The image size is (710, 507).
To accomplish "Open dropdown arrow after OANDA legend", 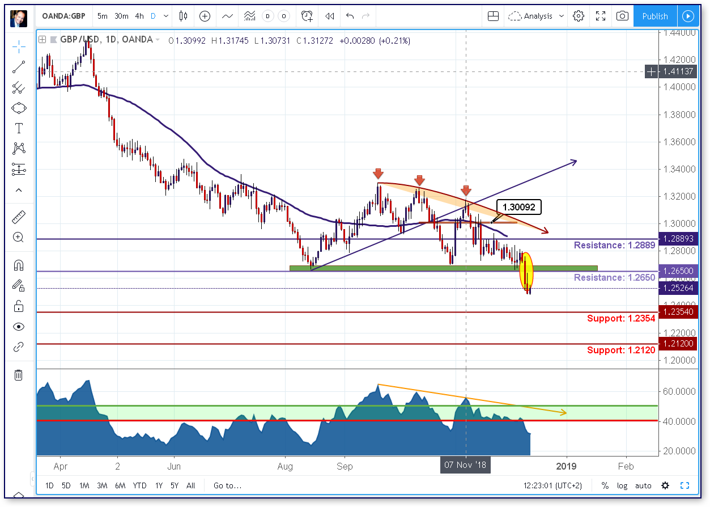I will click(x=157, y=40).
